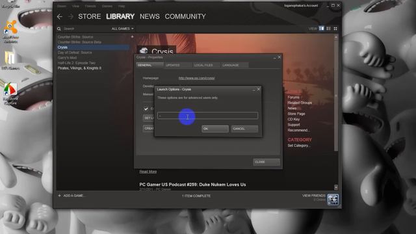Image resolution: width=416 pixels, height=234 pixels.
Task: Click the Set Category... link
Action: (299, 146)
